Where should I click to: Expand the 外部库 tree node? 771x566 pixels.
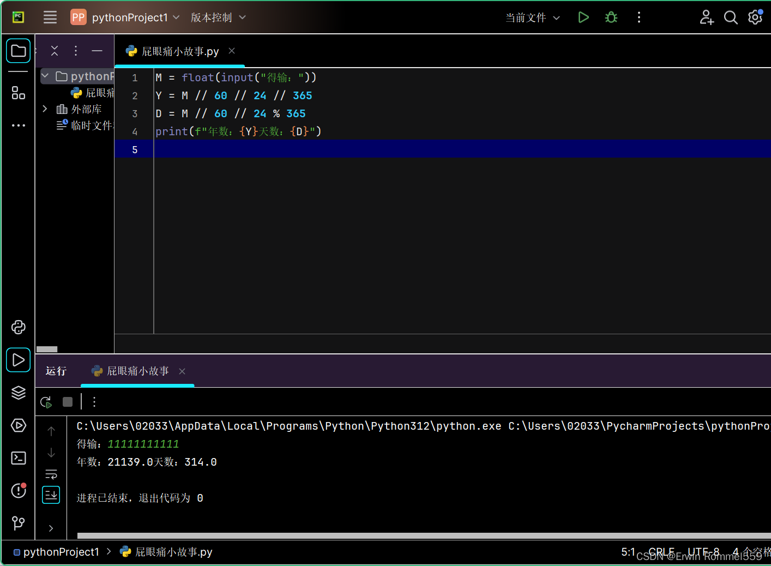pyautogui.click(x=45, y=109)
